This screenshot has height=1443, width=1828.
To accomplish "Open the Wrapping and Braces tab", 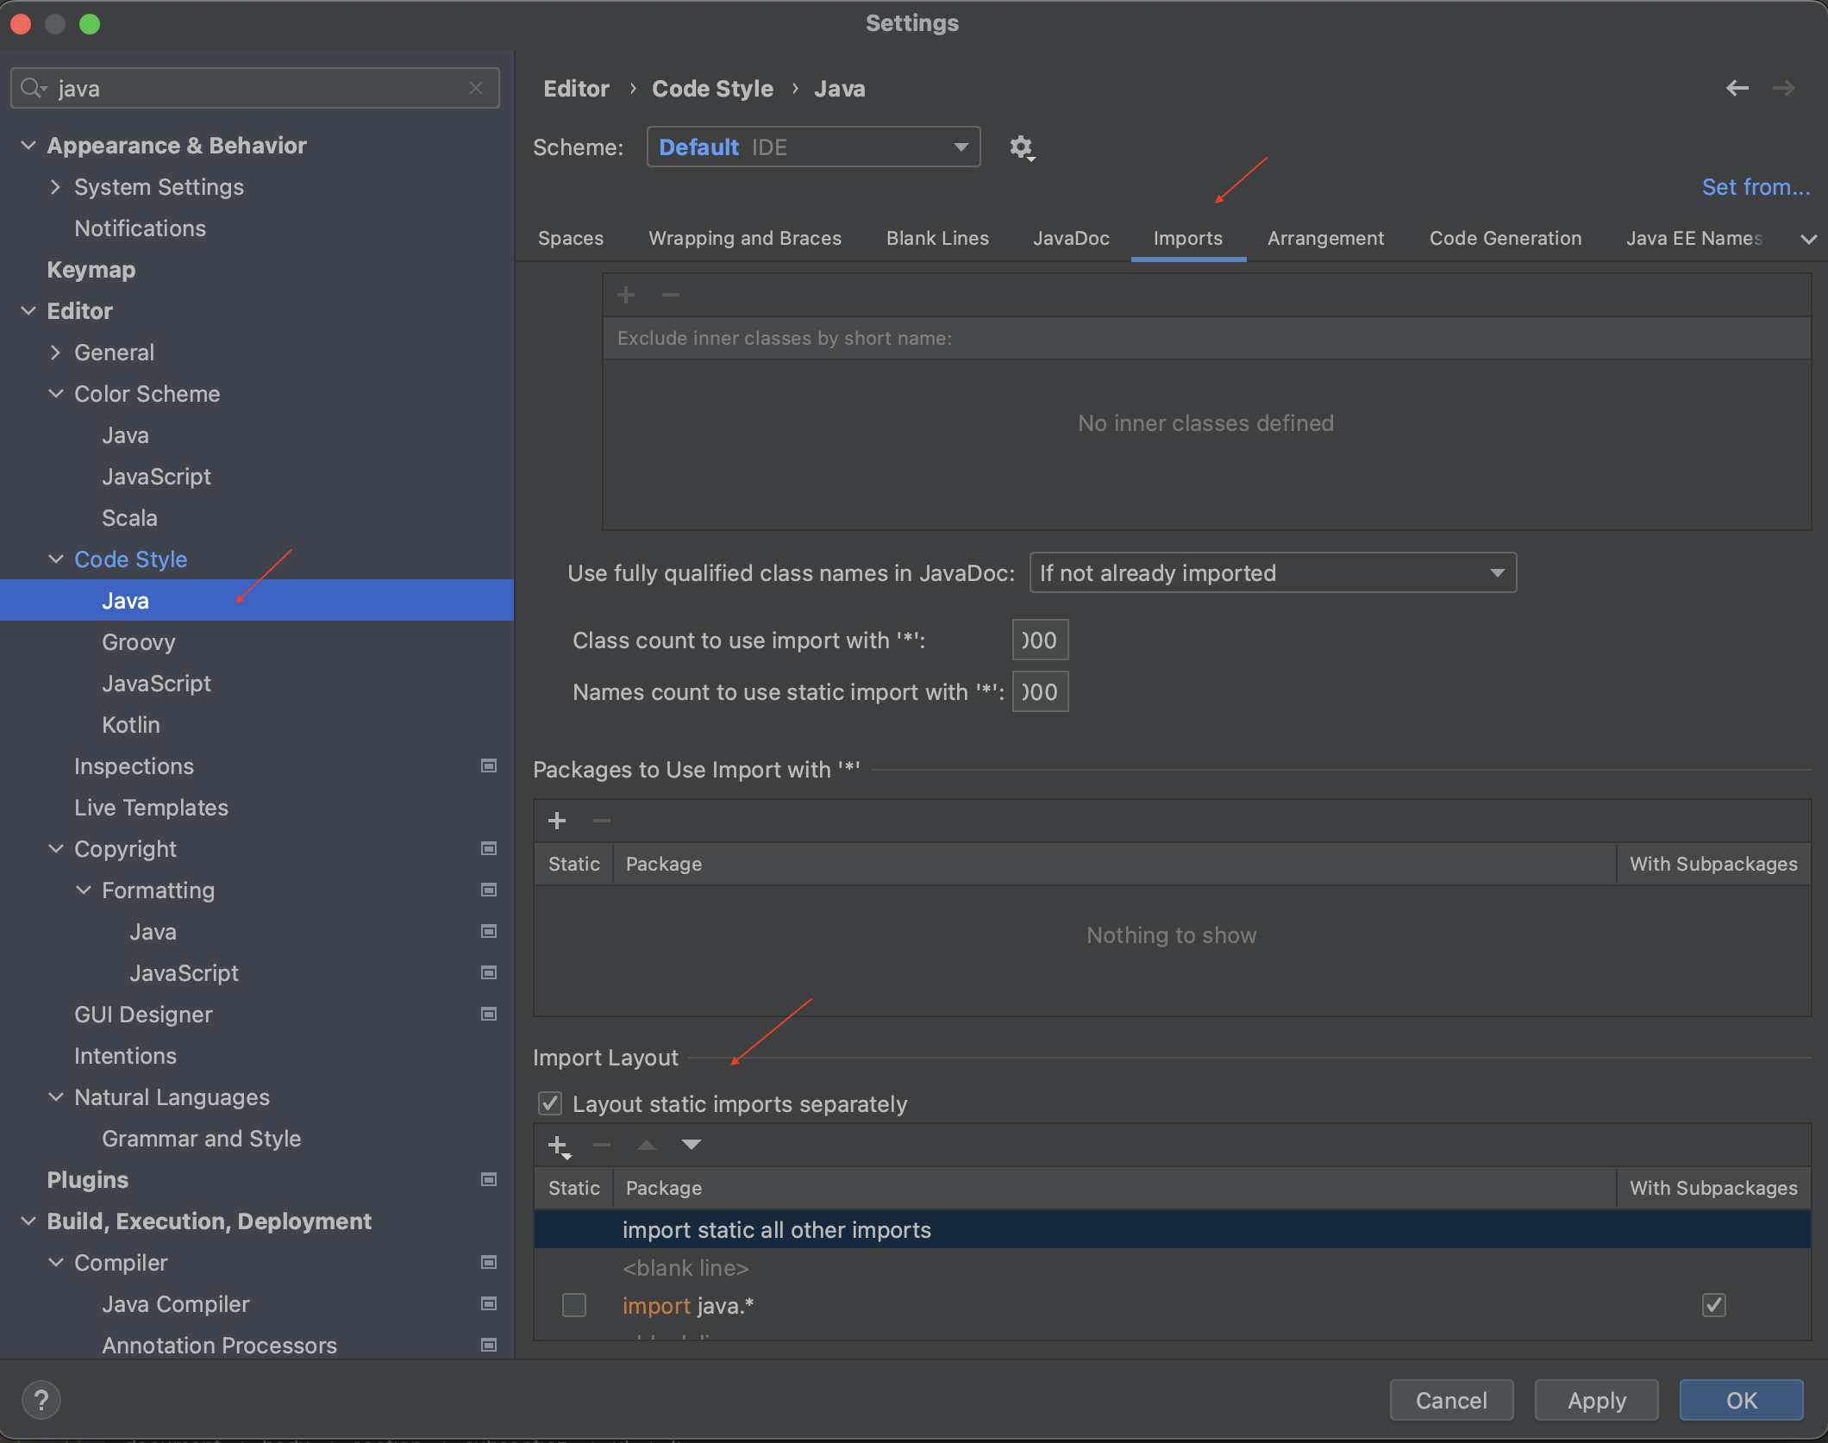I will pos(744,239).
